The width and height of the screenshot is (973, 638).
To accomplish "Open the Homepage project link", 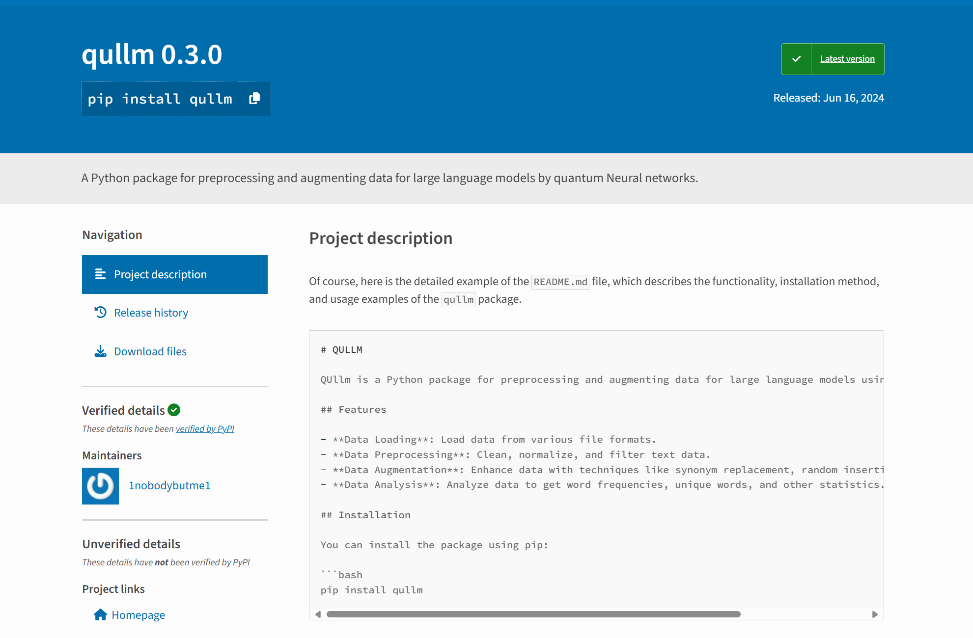I will point(138,615).
